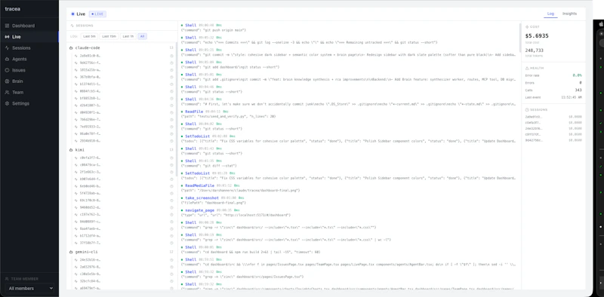Open Settings from the sidebar
The height and width of the screenshot is (297, 604).
pyautogui.click(x=29, y=103)
